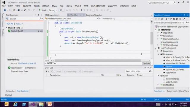Click the Redo icon in main toolbar

pyautogui.click(x=34, y=10)
